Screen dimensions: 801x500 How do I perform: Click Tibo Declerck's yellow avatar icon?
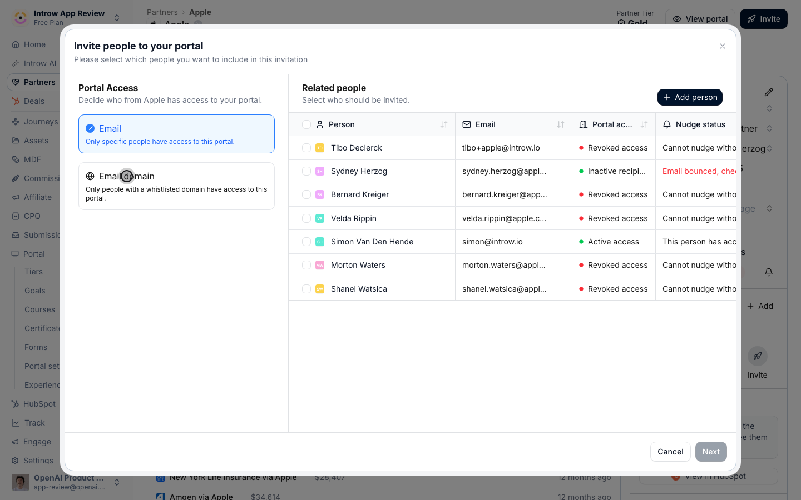click(x=320, y=148)
